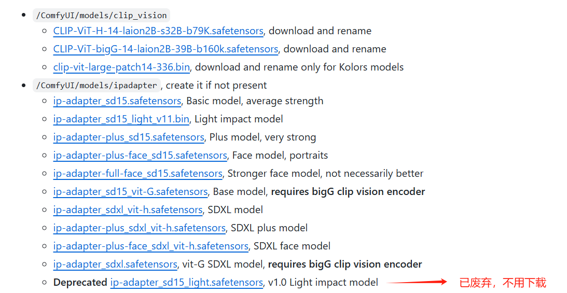Click the bold Deprecated label

pos(80,283)
